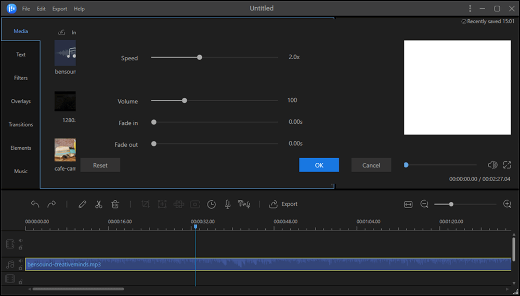Click the Delete trash icon

tap(115, 204)
